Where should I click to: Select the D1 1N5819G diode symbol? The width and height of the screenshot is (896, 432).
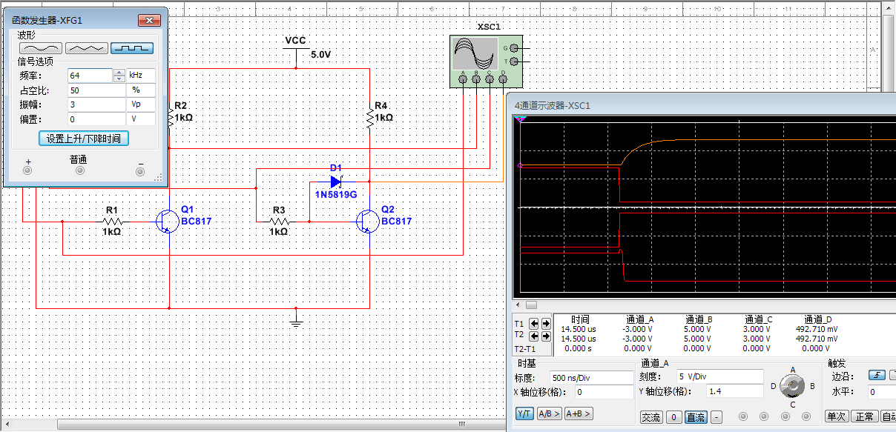tap(335, 181)
